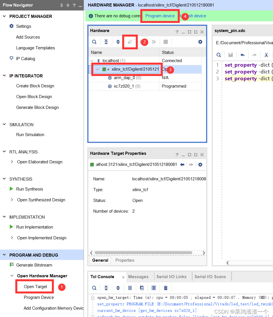Switch to Serial I/O Links tab
The width and height of the screenshot is (273, 317).
(x=171, y=276)
